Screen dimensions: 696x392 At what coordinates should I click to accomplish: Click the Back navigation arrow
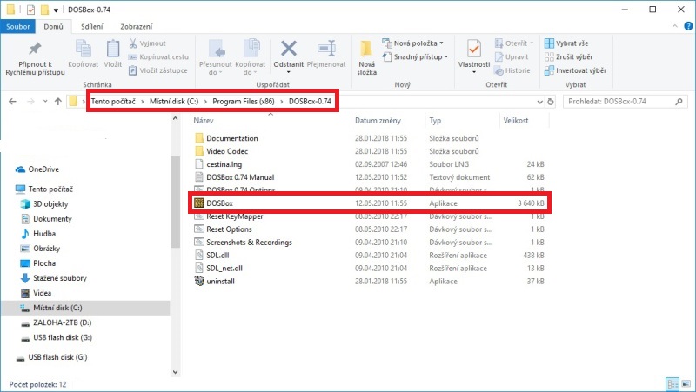pos(12,102)
